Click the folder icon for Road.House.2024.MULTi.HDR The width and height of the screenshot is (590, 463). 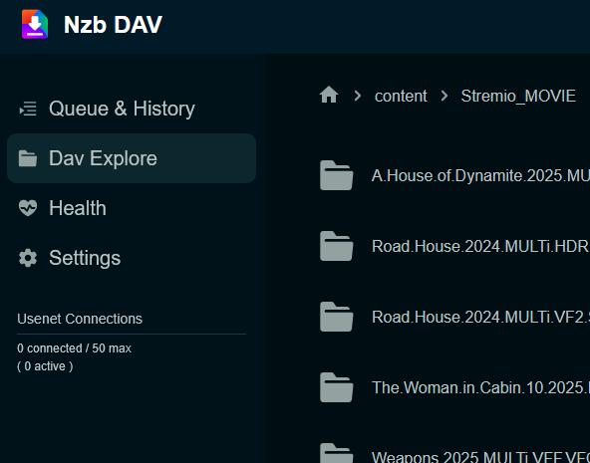[x=337, y=246]
